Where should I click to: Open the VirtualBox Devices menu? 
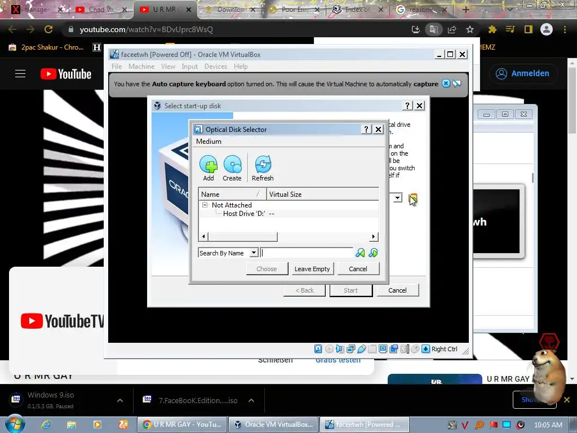[x=216, y=67]
